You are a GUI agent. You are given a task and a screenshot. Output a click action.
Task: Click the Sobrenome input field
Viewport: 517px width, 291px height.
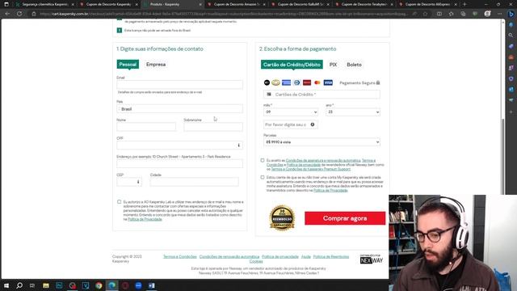click(213, 127)
